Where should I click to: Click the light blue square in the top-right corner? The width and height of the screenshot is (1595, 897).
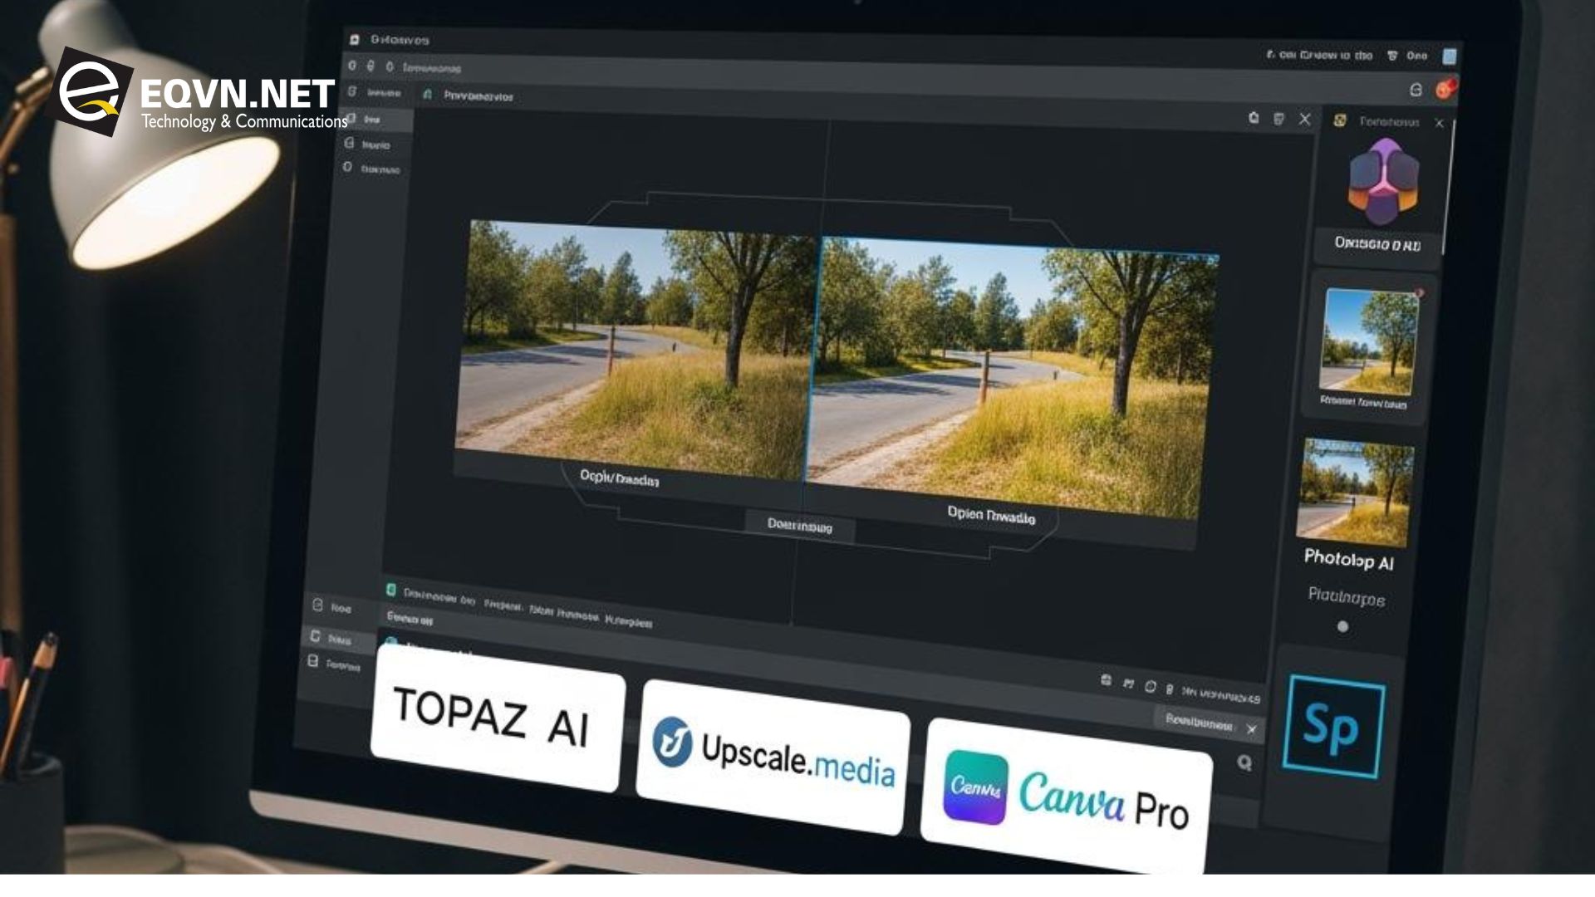point(1450,56)
